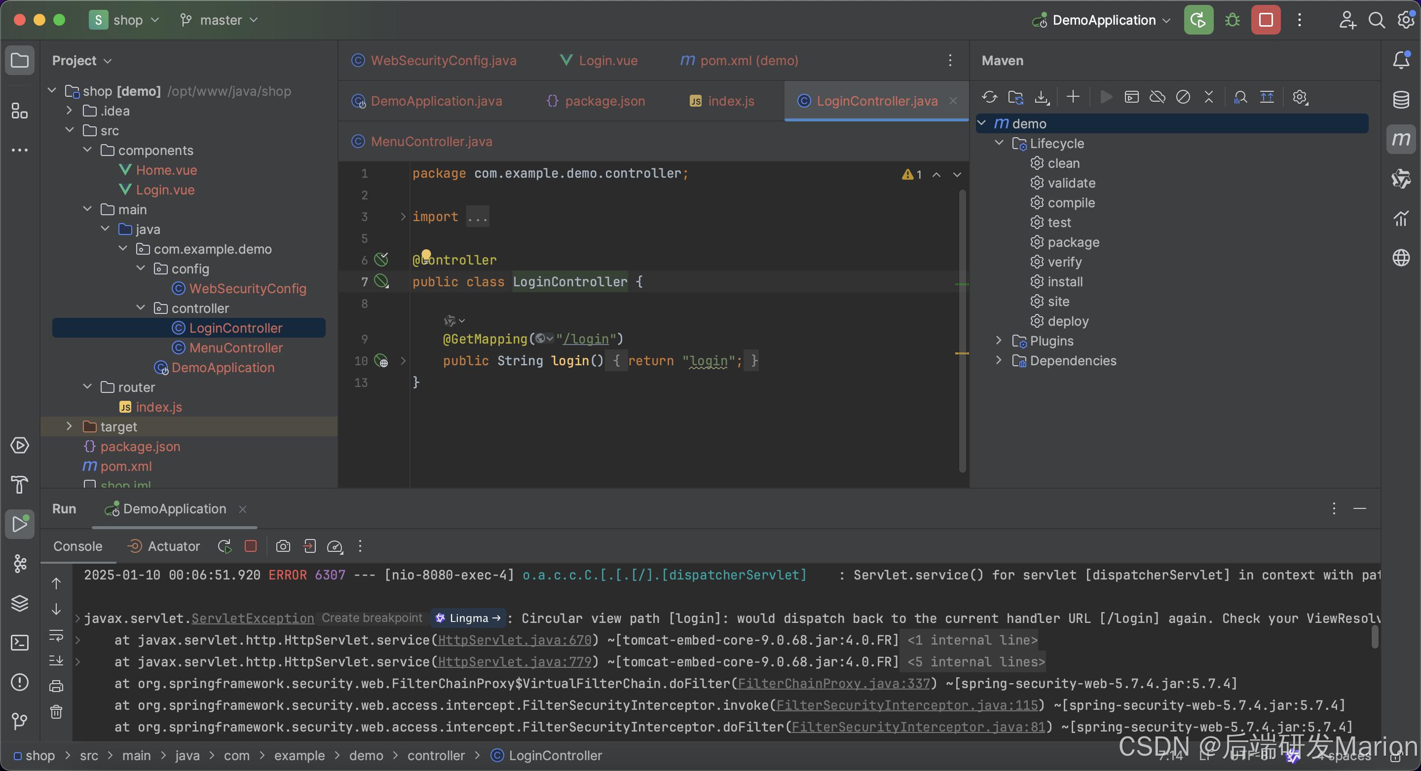Toggle Maven skip tests mode icon
The width and height of the screenshot is (1421, 771).
click(1183, 97)
